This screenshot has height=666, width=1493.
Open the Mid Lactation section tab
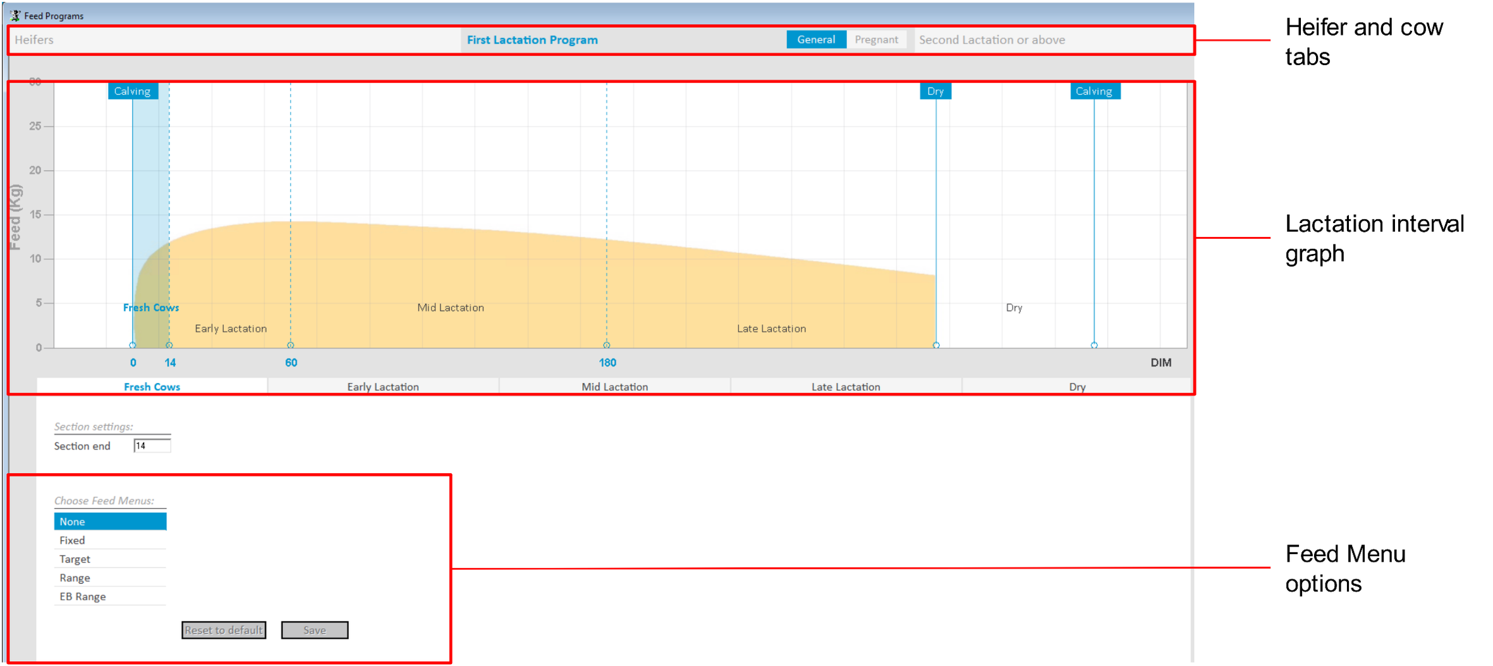[x=614, y=387]
